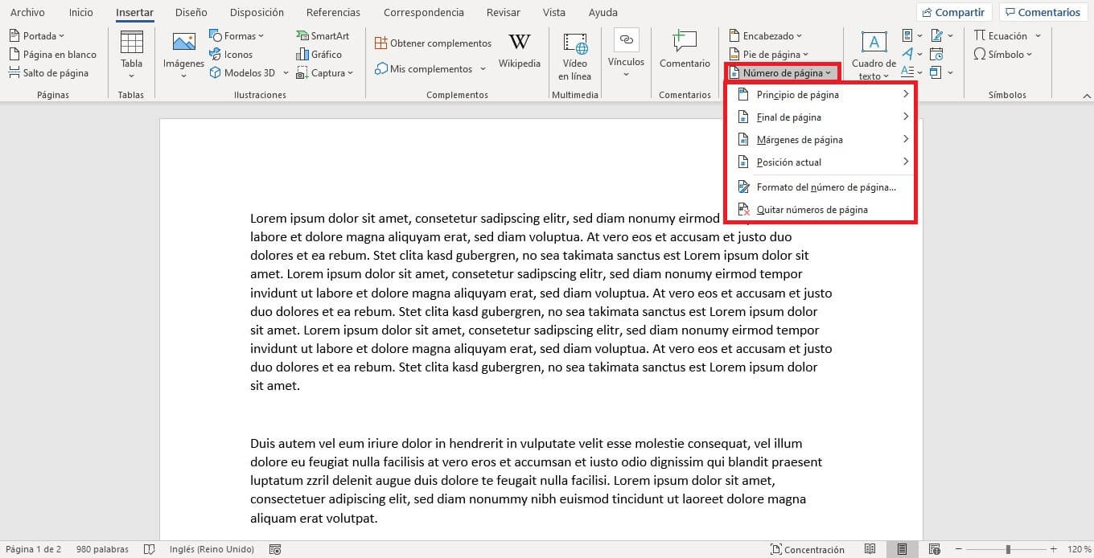
Task: Open the Ayuda tab
Action: click(603, 12)
